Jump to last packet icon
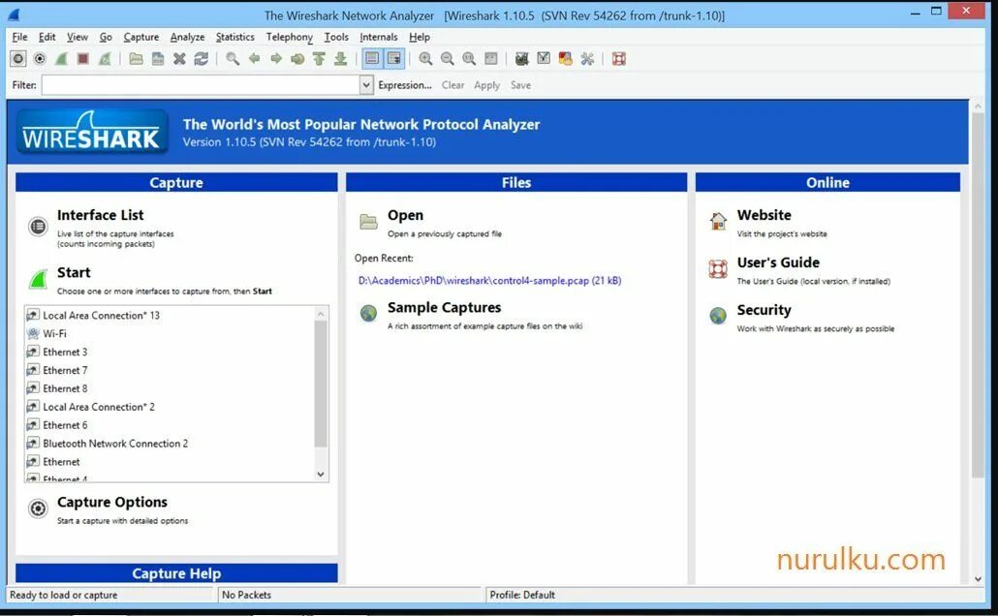Viewport: 998px width, 616px height. [x=340, y=59]
